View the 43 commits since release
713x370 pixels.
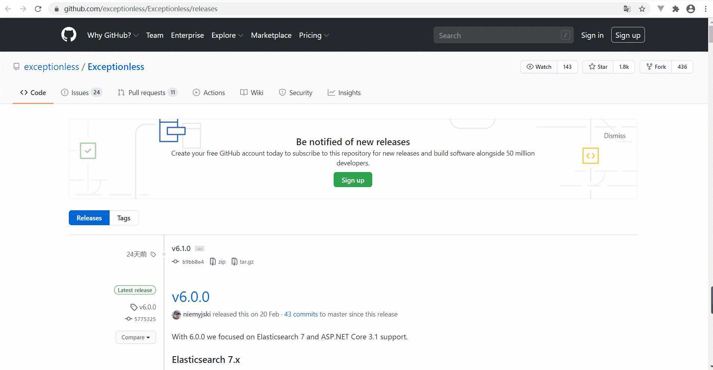pos(301,315)
